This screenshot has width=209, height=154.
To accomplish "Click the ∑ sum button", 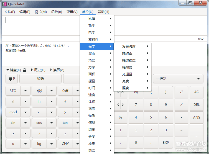I will (x=65, y=112).
